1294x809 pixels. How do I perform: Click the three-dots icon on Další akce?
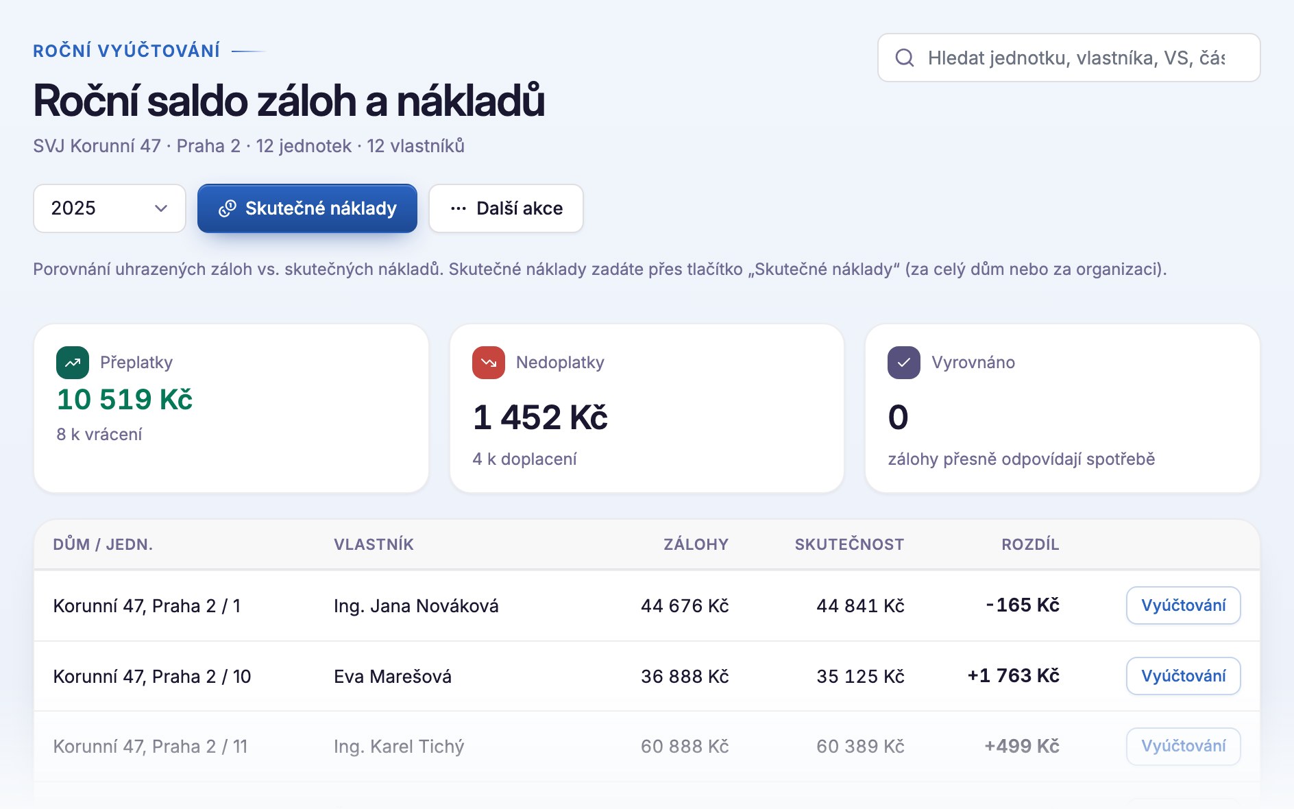[x=459, y=208]
